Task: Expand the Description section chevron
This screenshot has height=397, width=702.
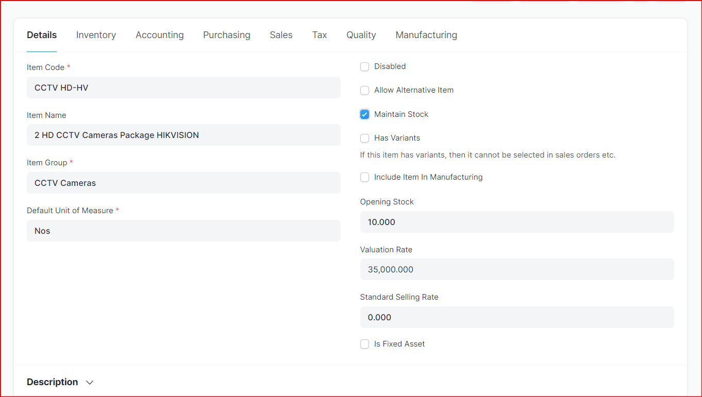Action: click(89, 383)
